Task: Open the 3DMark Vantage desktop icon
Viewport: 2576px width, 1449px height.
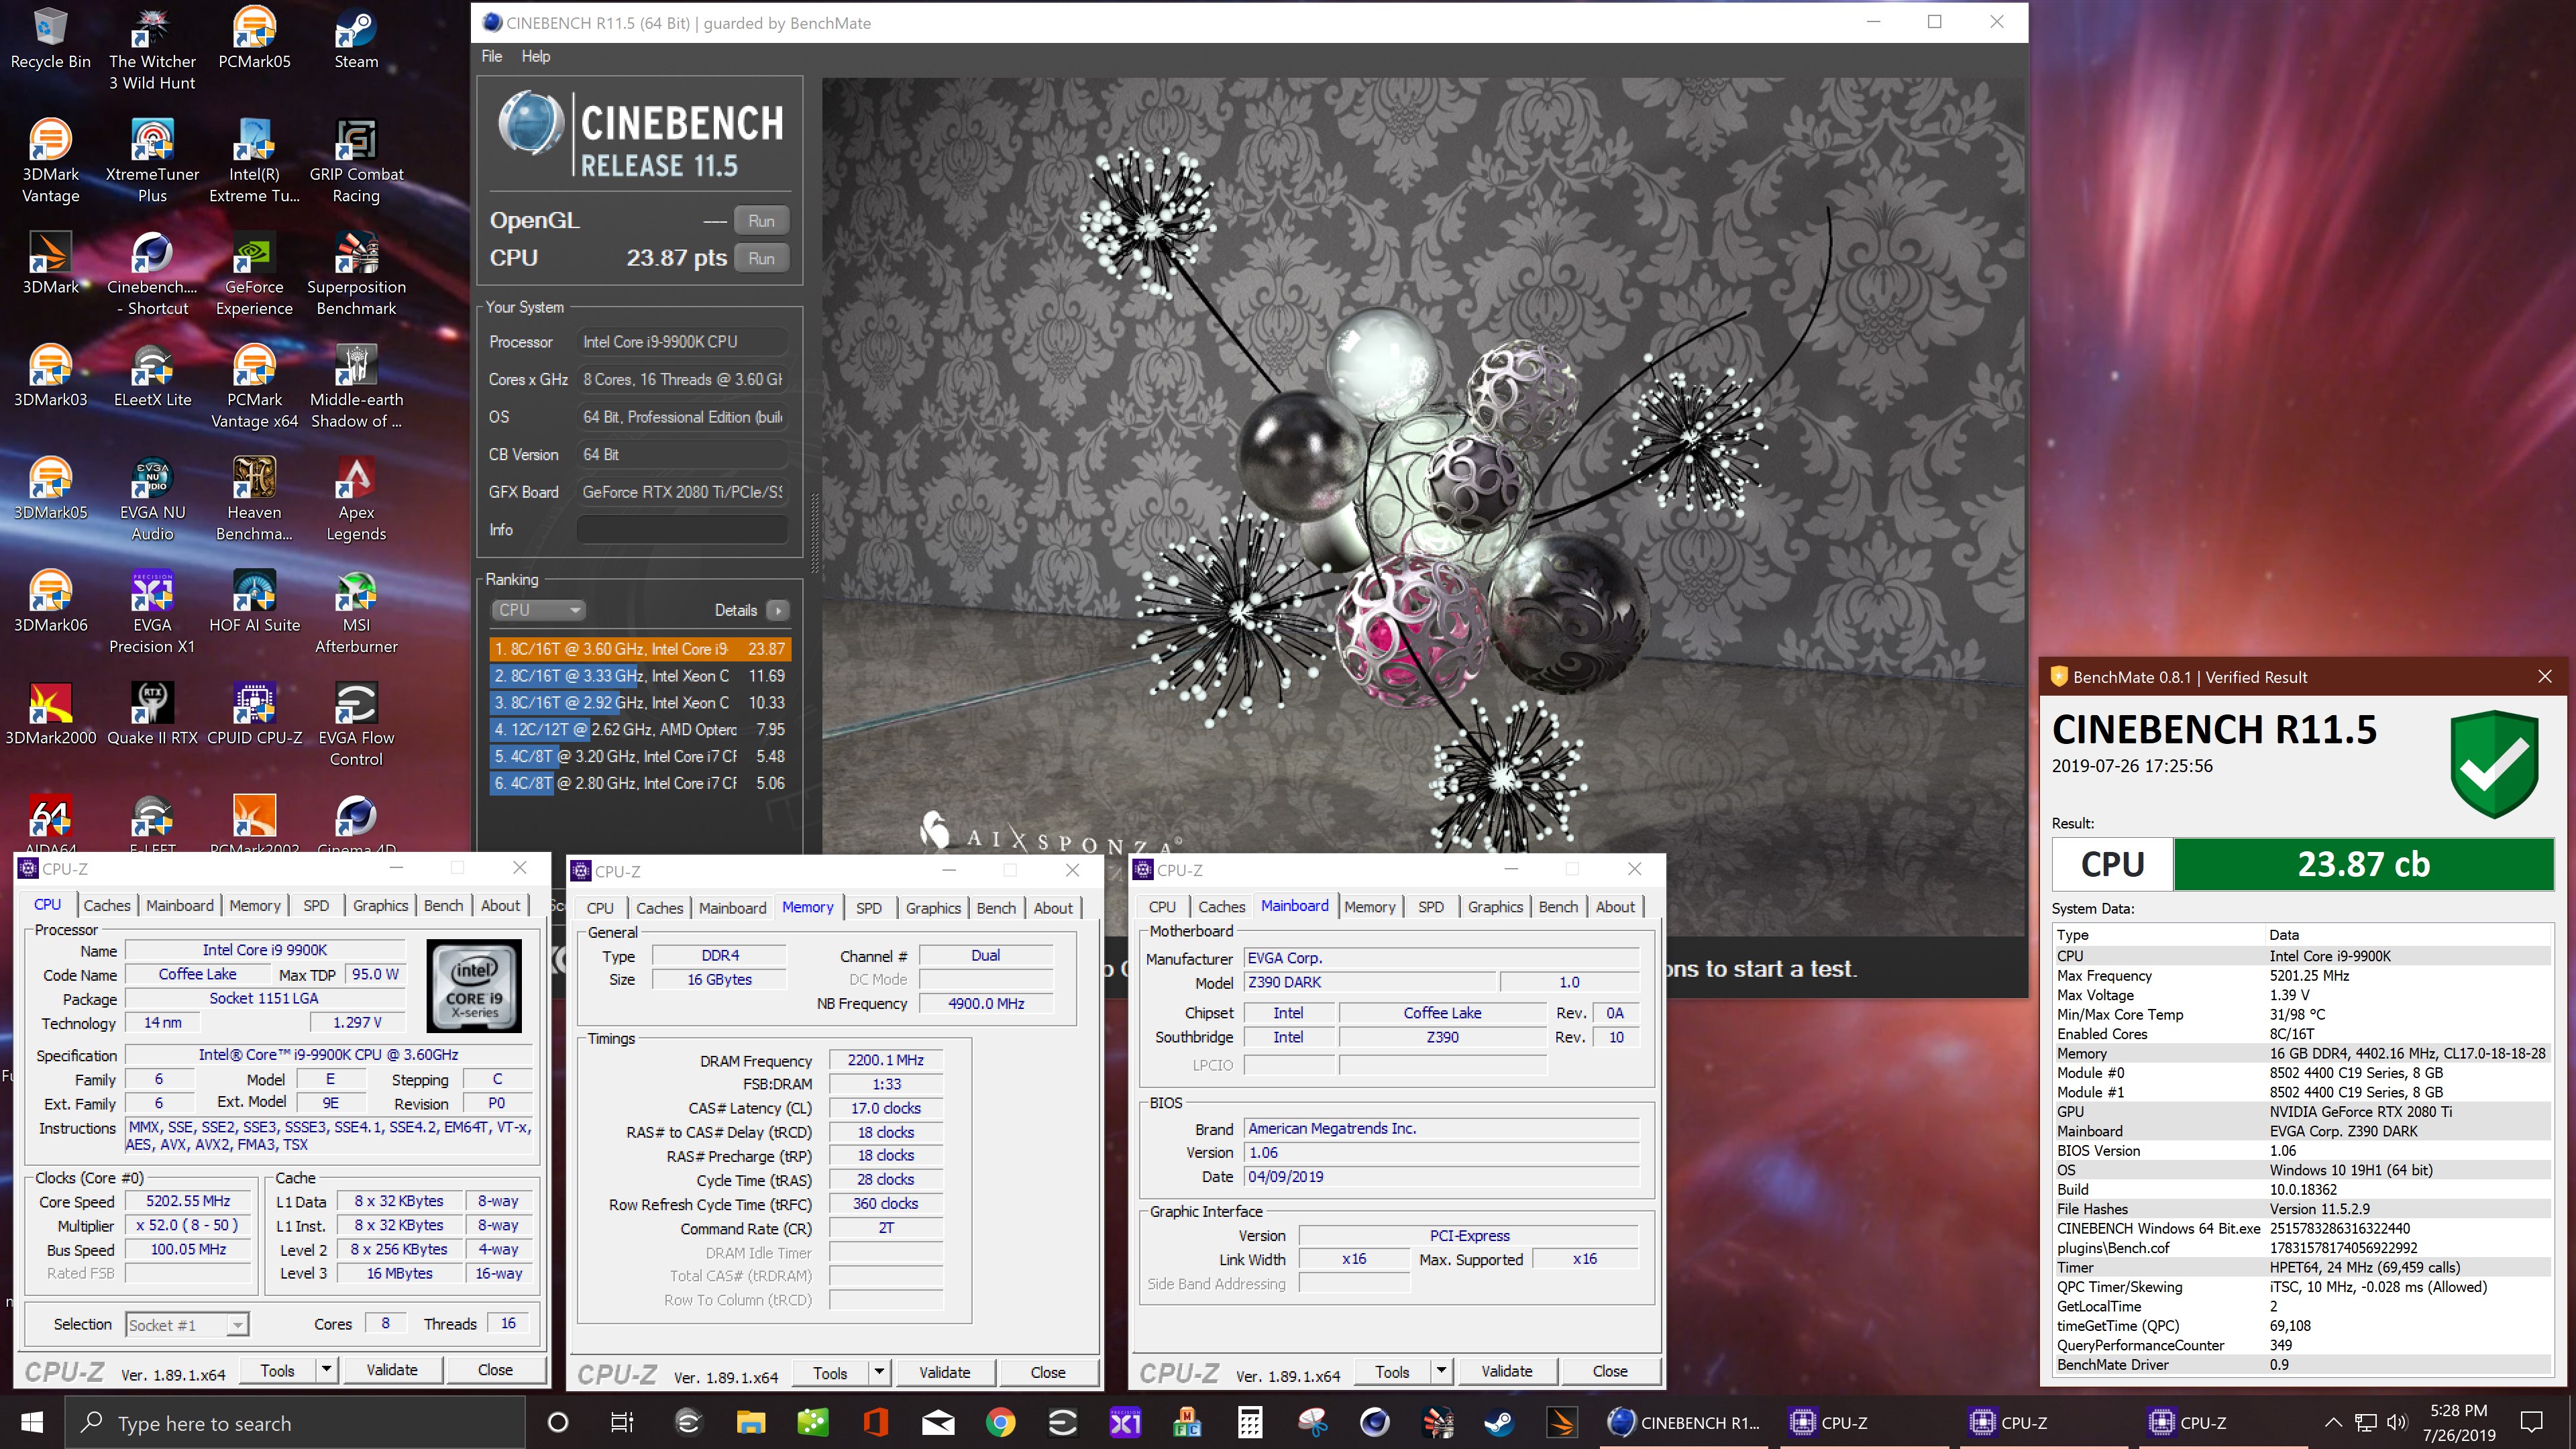Action: 50,162
